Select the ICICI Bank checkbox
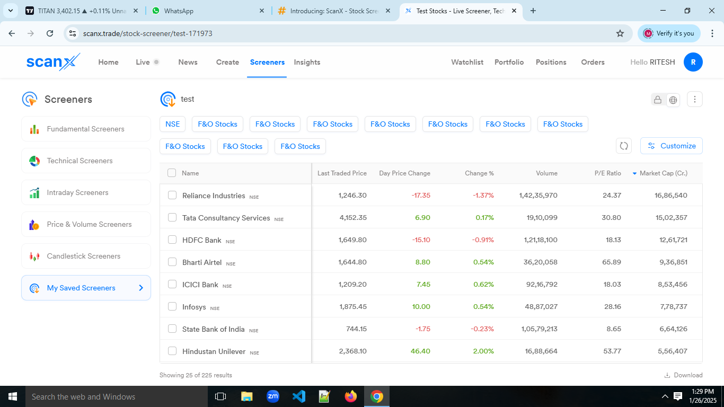The image size is (724, 407). coord(172,284)
